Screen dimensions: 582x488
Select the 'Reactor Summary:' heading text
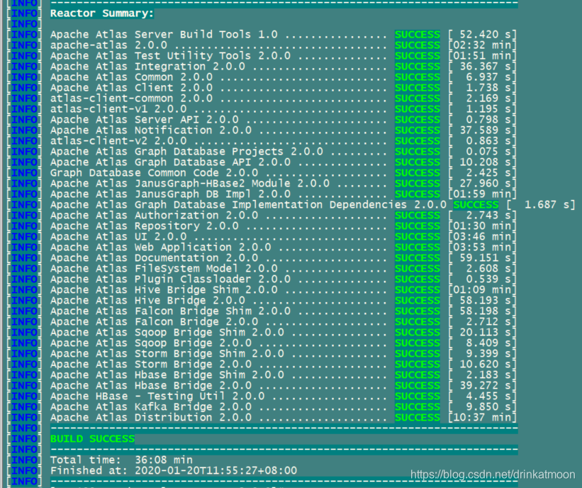[x=101, y=13]
